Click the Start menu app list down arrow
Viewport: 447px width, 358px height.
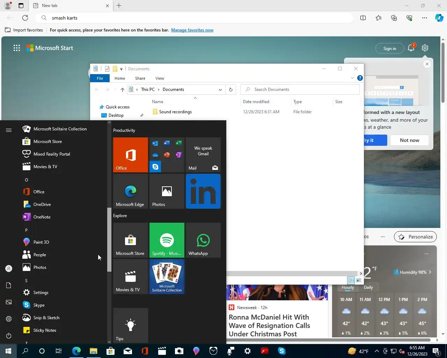click(109, 342)
